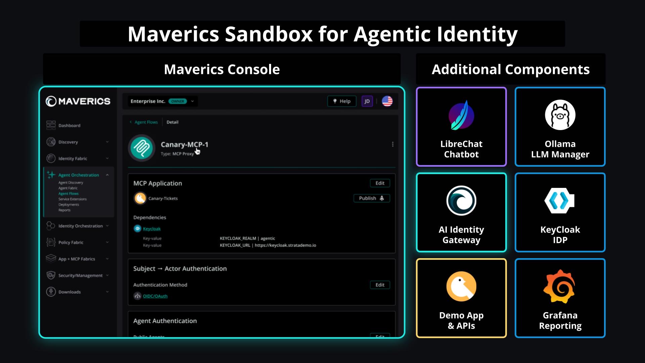Open the three-dot menu for Canary-MCP-1
Viewport: 645px width, 363px height.
393,144
